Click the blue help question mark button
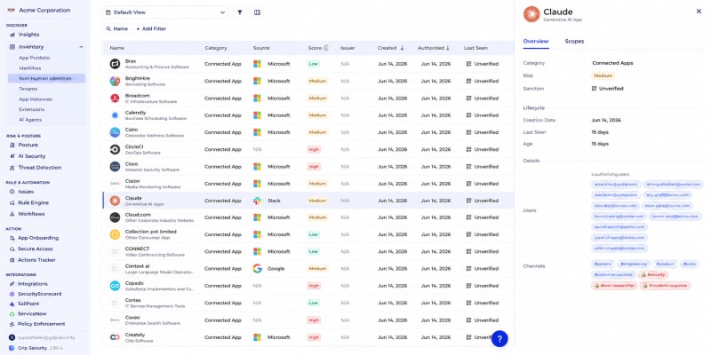 (499, 338)
